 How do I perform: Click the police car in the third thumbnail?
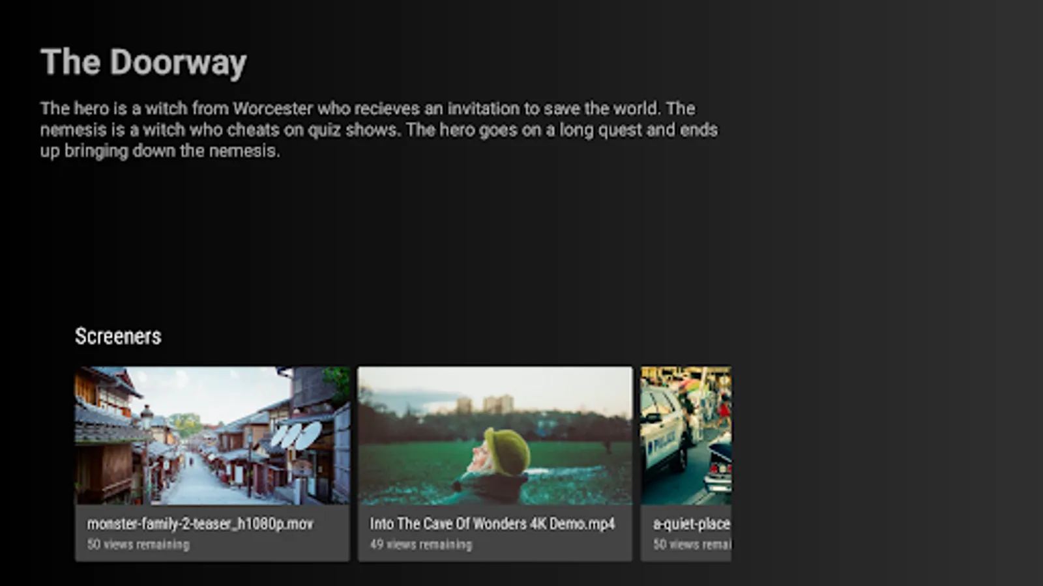click(x=664, y=430)
